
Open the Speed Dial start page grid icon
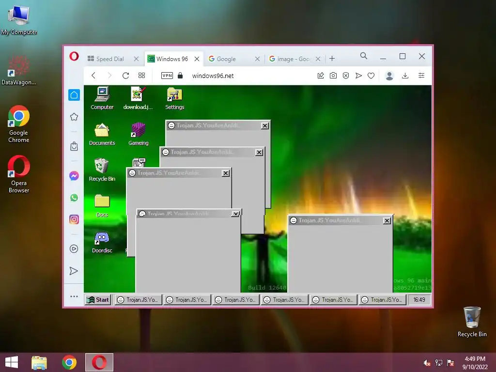[142, 75]
